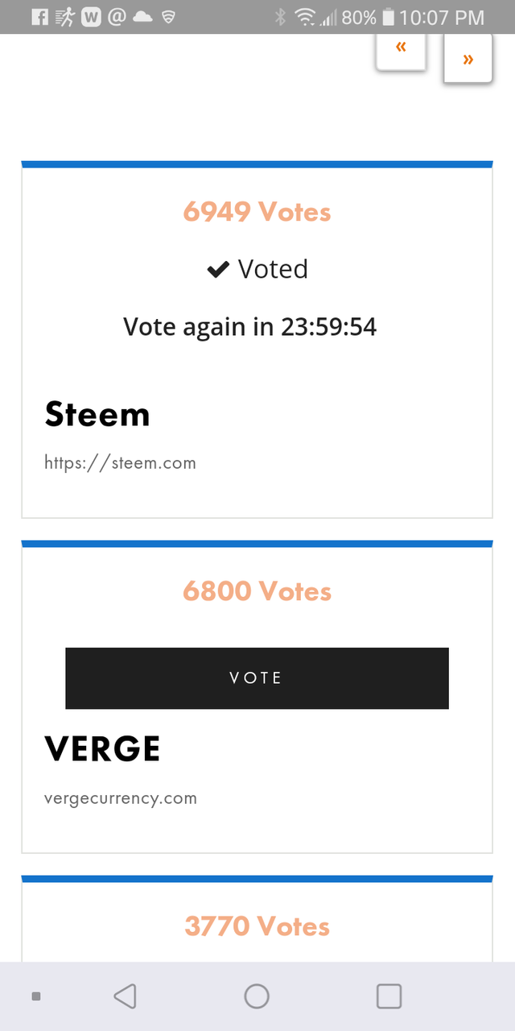Tap the VERGE title heading

(102, 749)
